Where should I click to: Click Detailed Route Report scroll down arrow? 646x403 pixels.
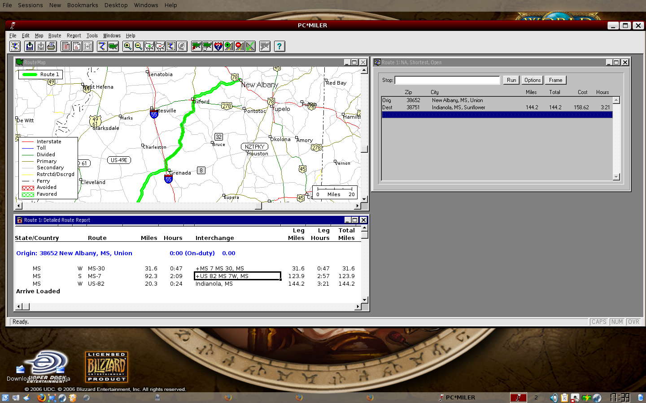[x=364, y=300]
